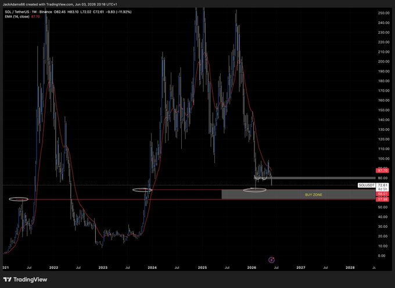Select the EMA (14, close) indicator label
The height and width of the screenshot is (288, 395).
[17, 16]
